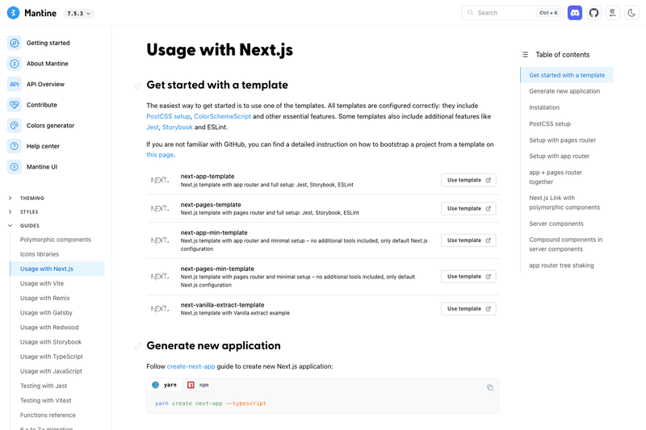Image resolution: width=646 pixels, height=430 pixels.
Task: Open the GitHub repository icon
Action: 594,13
